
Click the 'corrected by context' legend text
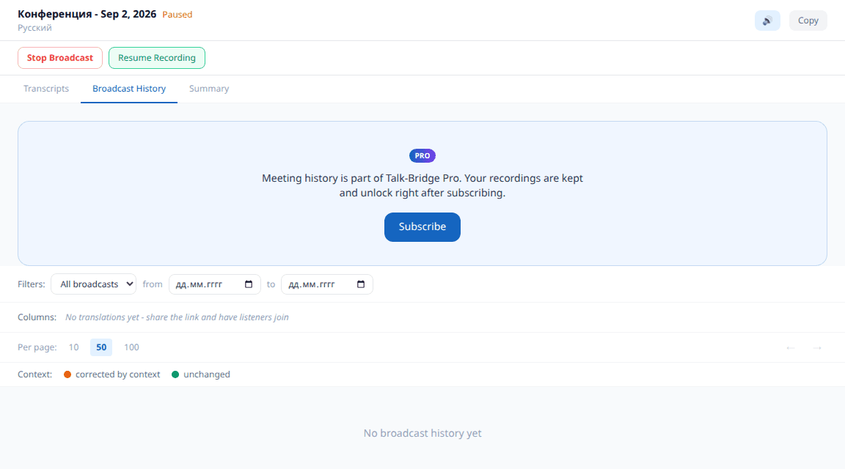[x=117, y=374]
